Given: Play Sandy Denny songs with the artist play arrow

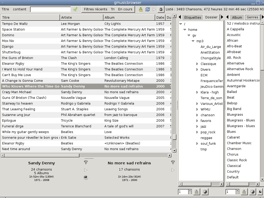Looking at the screenshot, I should [x=86, y=170].
